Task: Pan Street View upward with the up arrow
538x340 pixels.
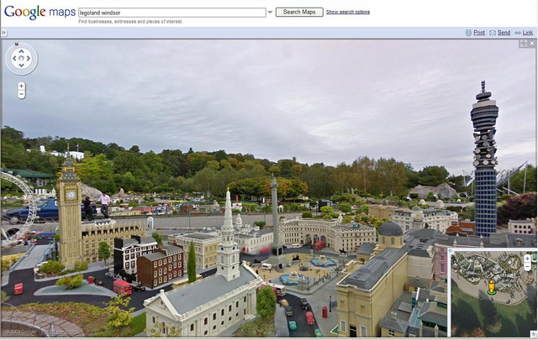Action: click(21, 50)
